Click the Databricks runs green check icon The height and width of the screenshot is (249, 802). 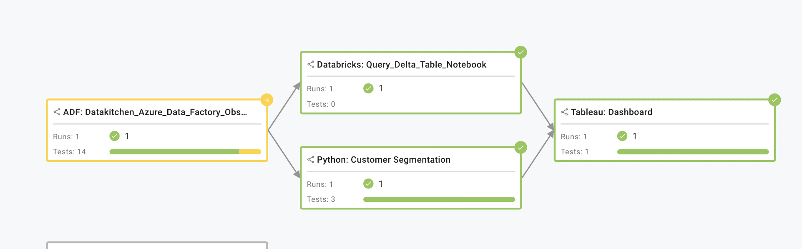(x=368, y=88)
